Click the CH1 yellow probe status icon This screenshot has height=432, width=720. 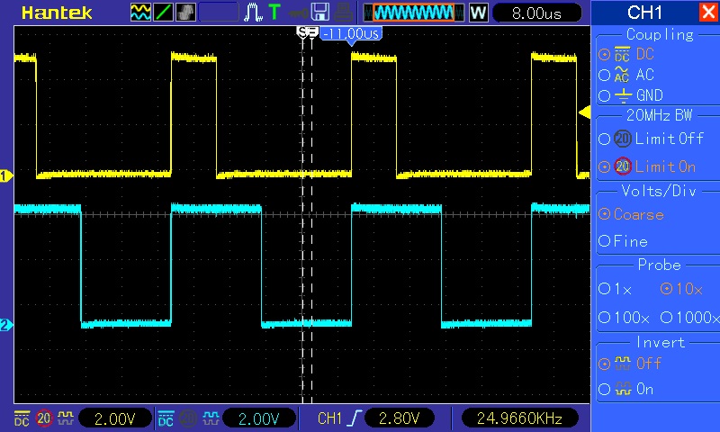point(66,418)
